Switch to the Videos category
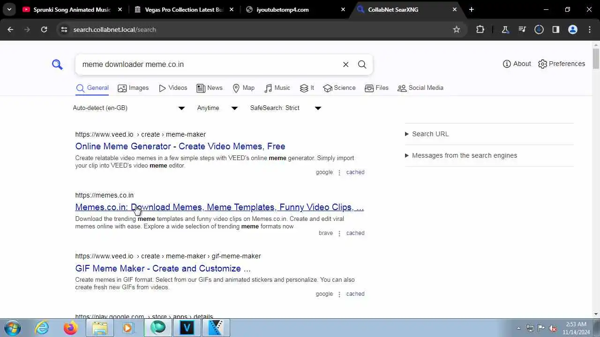The image size is (600, 337). point(173,88)
